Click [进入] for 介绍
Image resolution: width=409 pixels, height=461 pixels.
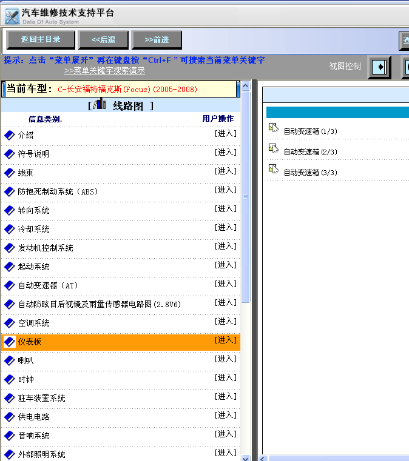click(226, 133)
